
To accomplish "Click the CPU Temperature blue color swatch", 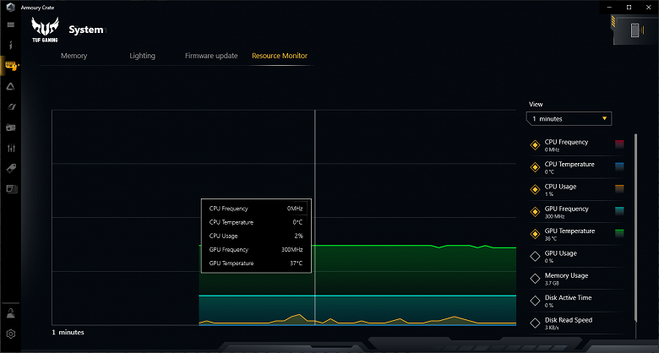I will point(619,166).
